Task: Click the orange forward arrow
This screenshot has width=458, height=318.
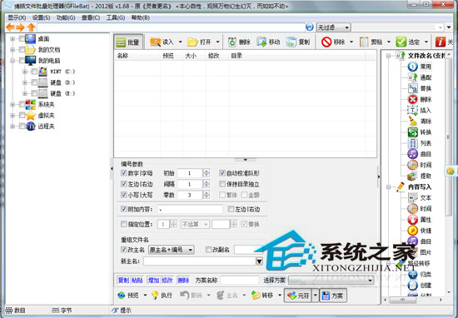Action: coord(21,27)
